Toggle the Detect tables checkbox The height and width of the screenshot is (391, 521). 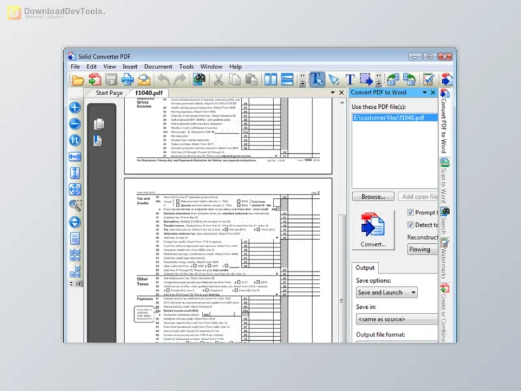[x=411, y=225]
